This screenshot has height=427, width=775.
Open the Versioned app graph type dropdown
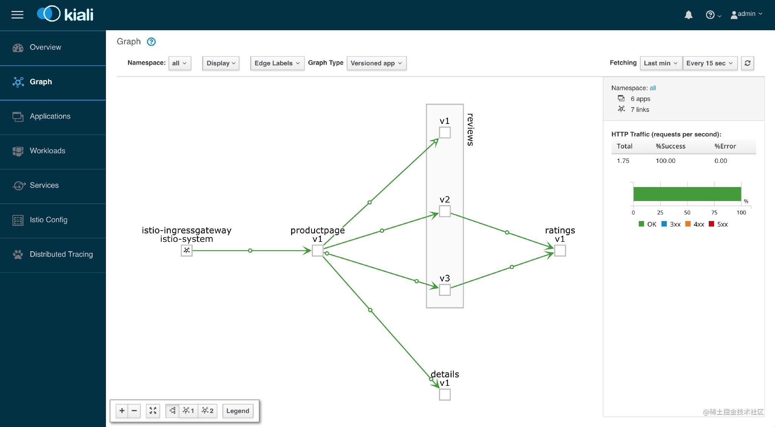(376, 63)
